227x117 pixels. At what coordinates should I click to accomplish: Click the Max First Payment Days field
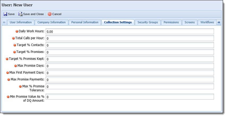click(130, 73)
